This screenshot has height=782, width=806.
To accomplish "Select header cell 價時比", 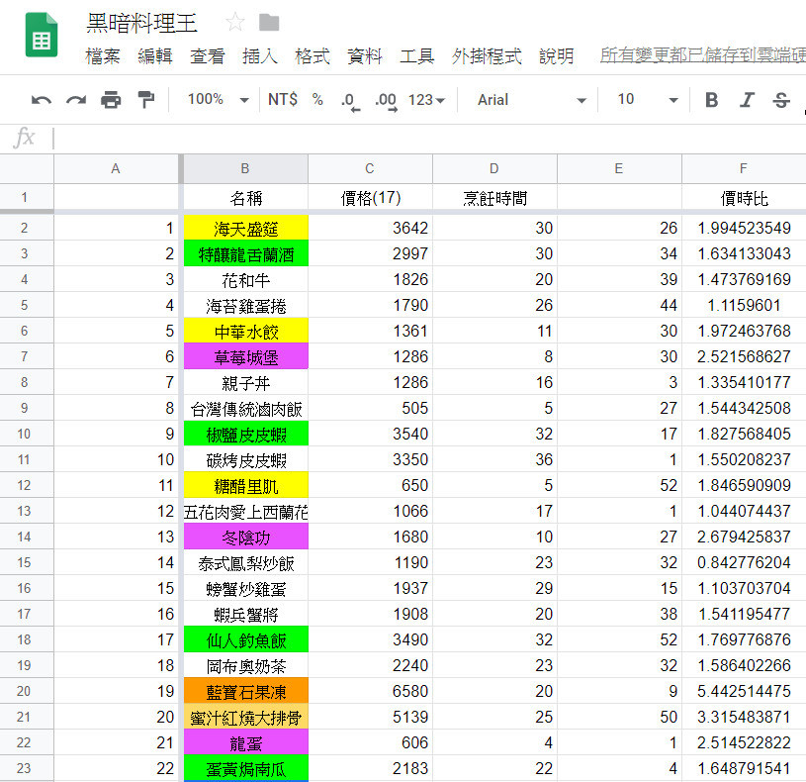I will click(744, 198).
